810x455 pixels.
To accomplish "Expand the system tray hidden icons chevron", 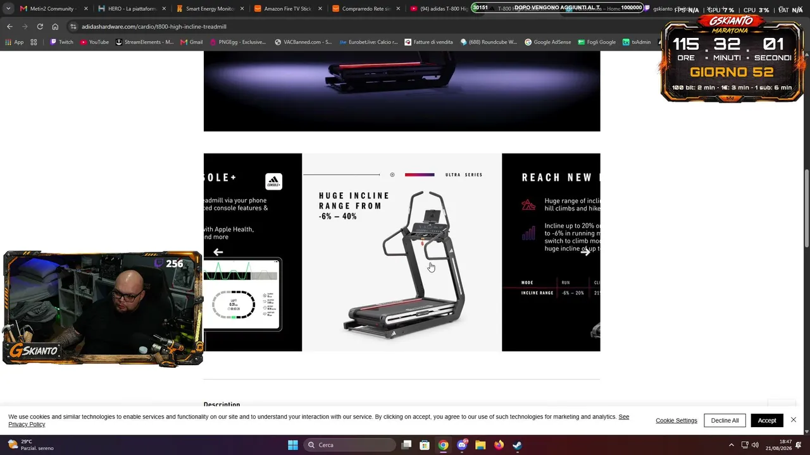I will (x=732, y=445).
